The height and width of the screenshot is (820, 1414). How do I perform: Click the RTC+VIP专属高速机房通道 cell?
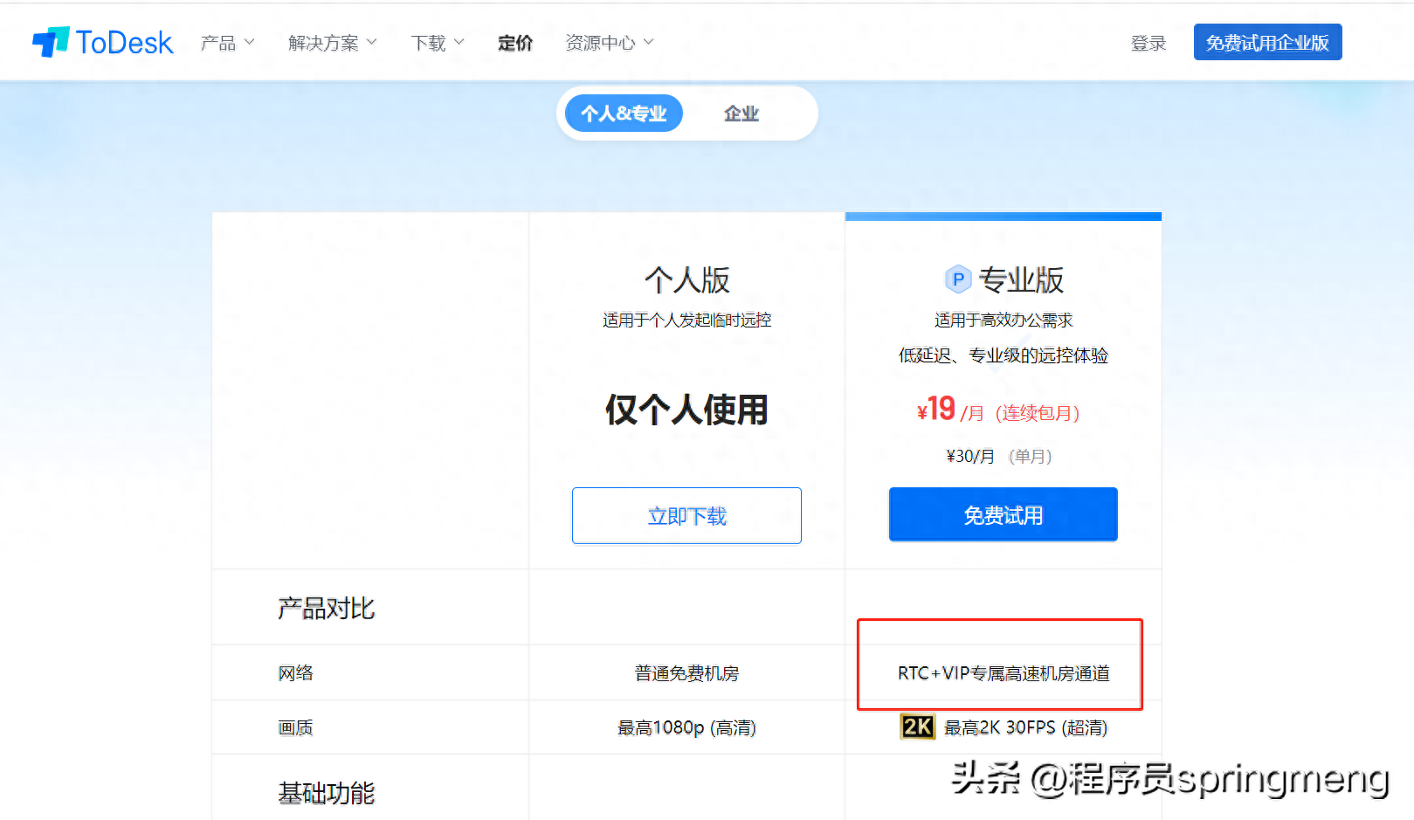click(x=1003, y=673)
